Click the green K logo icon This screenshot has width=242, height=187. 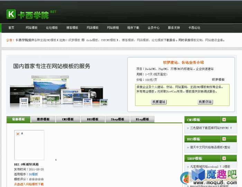click(x=11, y=14)
